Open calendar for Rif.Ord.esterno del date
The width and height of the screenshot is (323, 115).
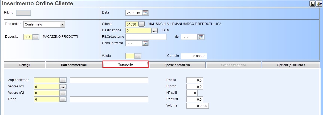click(201, 37)
